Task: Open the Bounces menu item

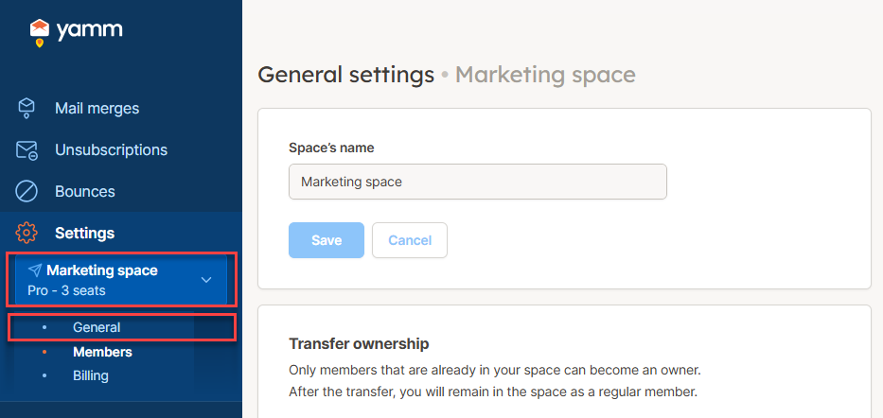Action: pyautogui.click(x=85, y=191)
